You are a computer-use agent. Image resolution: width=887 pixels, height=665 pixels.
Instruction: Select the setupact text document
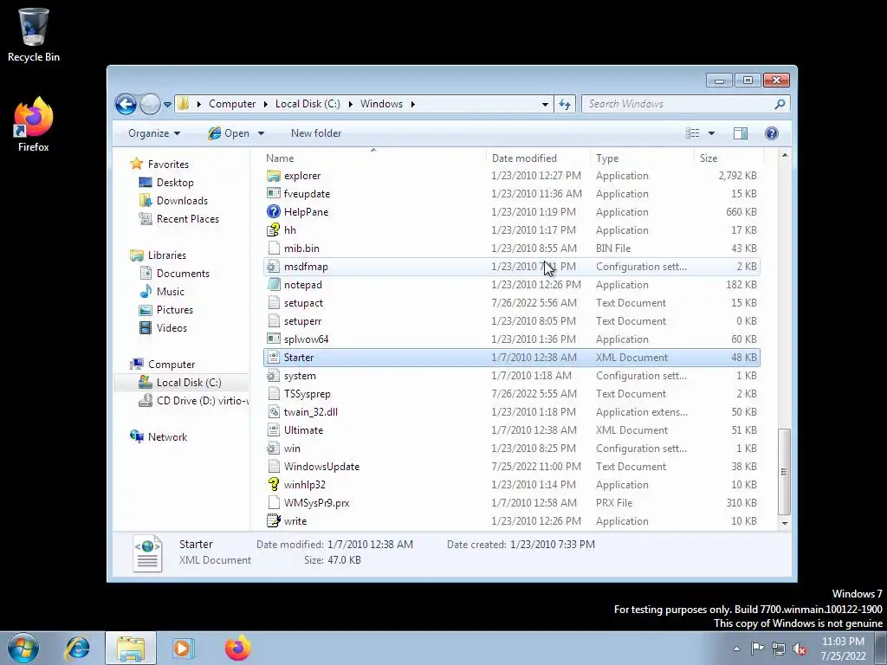pos(511,303)
